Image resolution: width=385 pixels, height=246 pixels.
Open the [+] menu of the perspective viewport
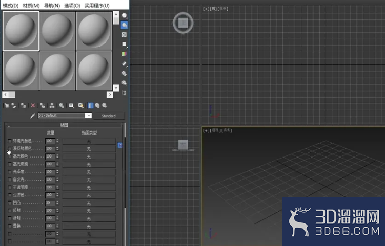pyautogui.click(x=206, y=130)
